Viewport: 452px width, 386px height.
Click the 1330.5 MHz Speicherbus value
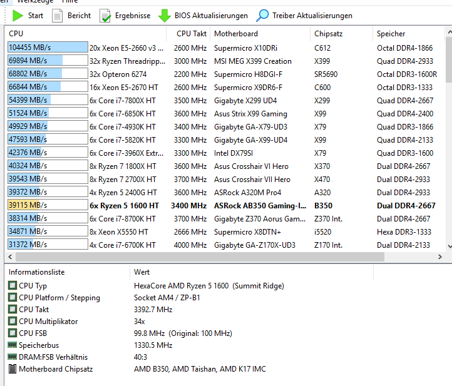[153, 345]
